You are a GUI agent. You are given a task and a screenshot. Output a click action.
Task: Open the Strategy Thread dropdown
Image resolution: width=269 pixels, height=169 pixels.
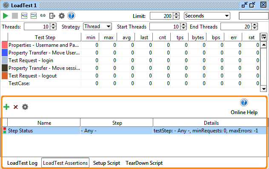point(97,26)
